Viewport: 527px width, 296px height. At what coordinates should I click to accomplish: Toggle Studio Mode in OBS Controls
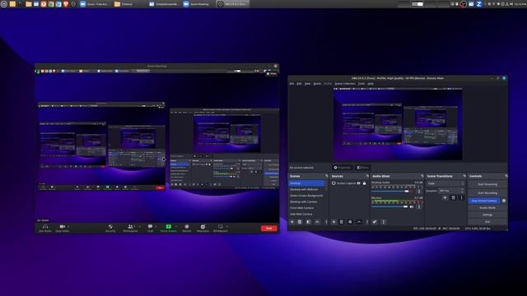click(487, 208)
